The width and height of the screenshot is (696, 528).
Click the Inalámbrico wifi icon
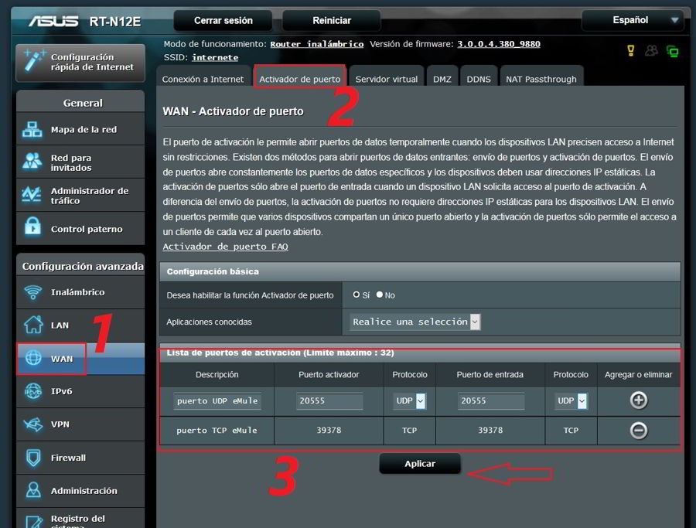(33, 292)
